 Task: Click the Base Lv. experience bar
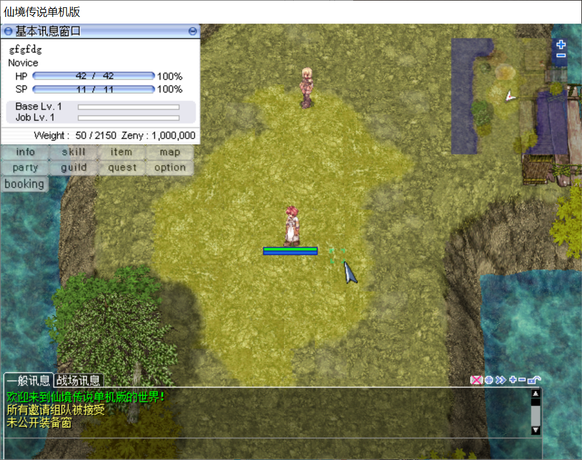click(x=128, y=107)
